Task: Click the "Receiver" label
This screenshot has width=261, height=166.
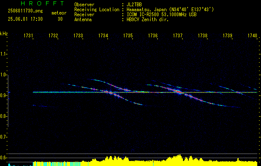Action: (84, 15)
